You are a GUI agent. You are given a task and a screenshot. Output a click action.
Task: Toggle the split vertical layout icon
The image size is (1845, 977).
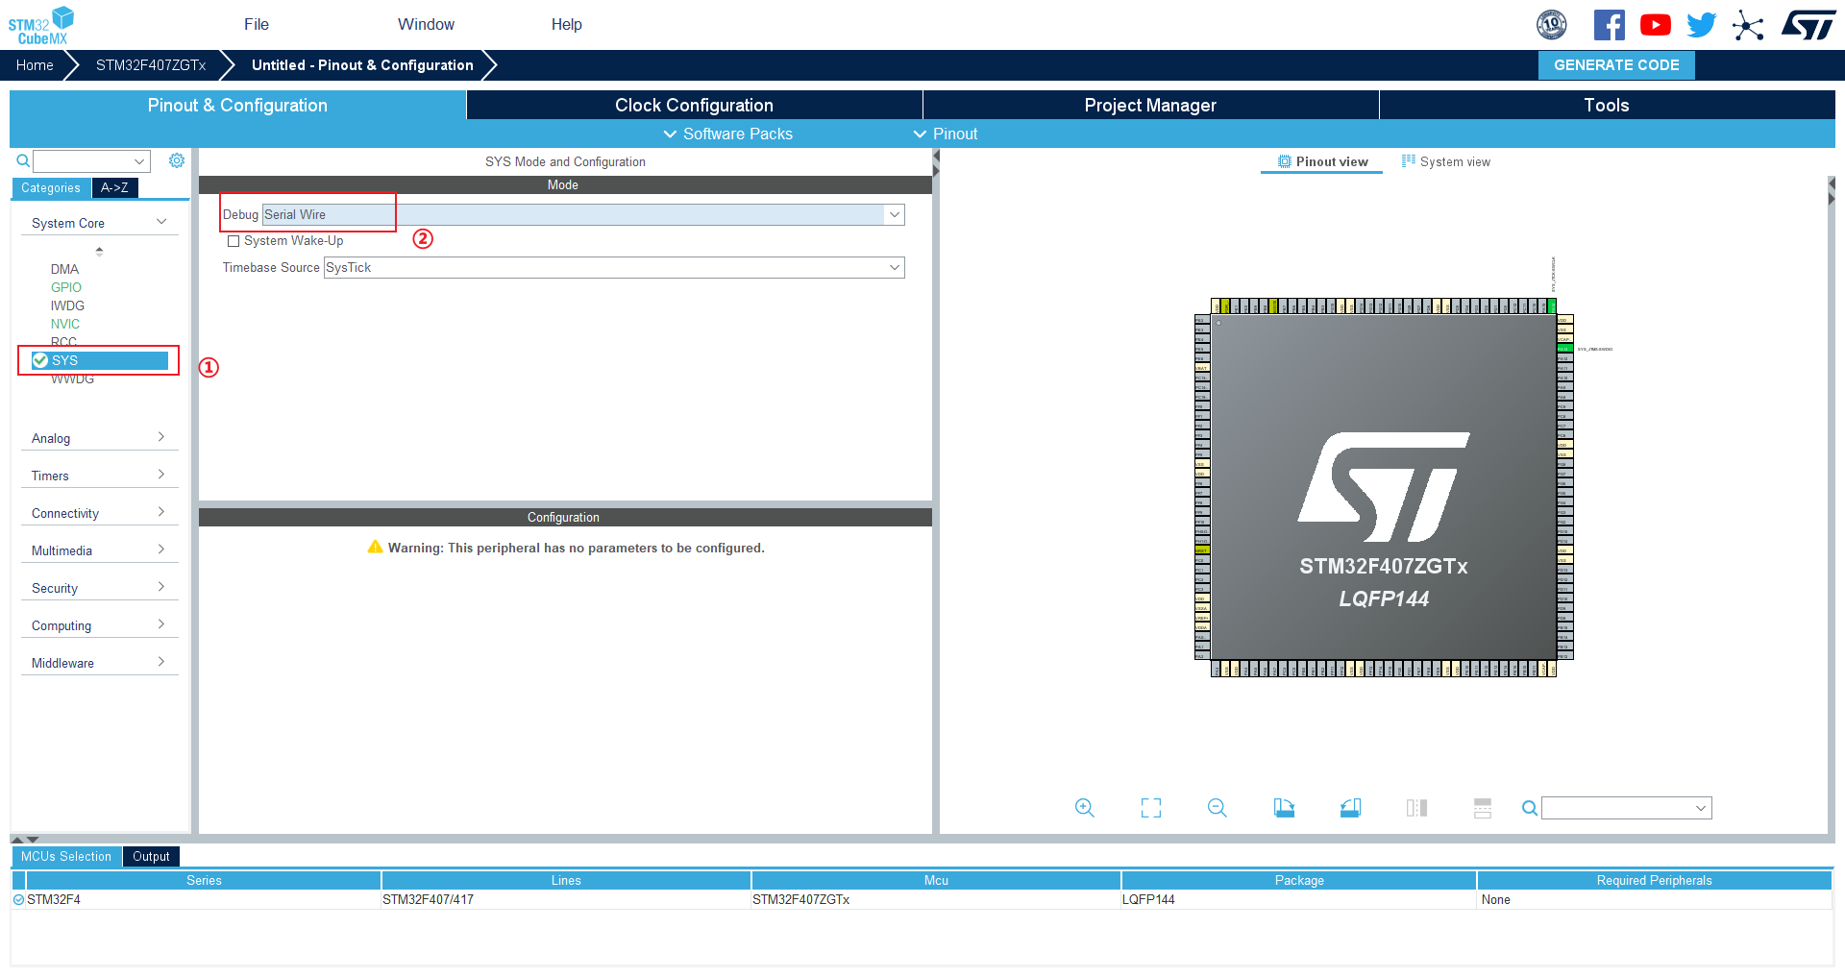pyautogui.click(x=1483, y=808)
